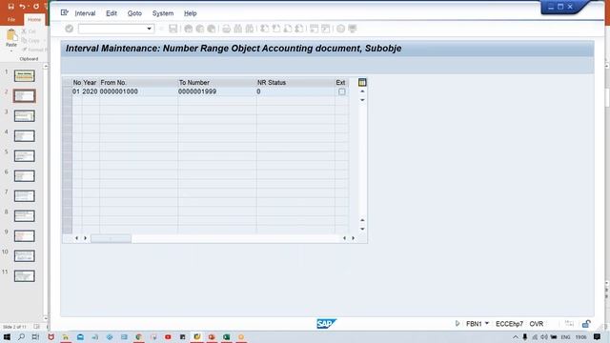The width and height of the screenshot is (610, 343).
Task: Click the SAP Help question icon
Action: (x=341, y=29)
